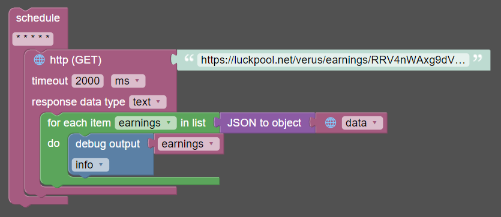501x217 pixels.
Task: Select the debug output block
Action: pos(107,144)
